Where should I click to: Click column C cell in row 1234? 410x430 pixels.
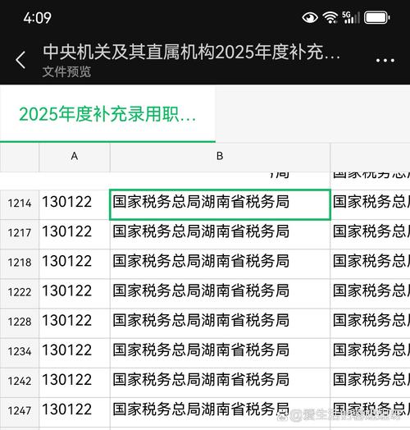[371, 352]
